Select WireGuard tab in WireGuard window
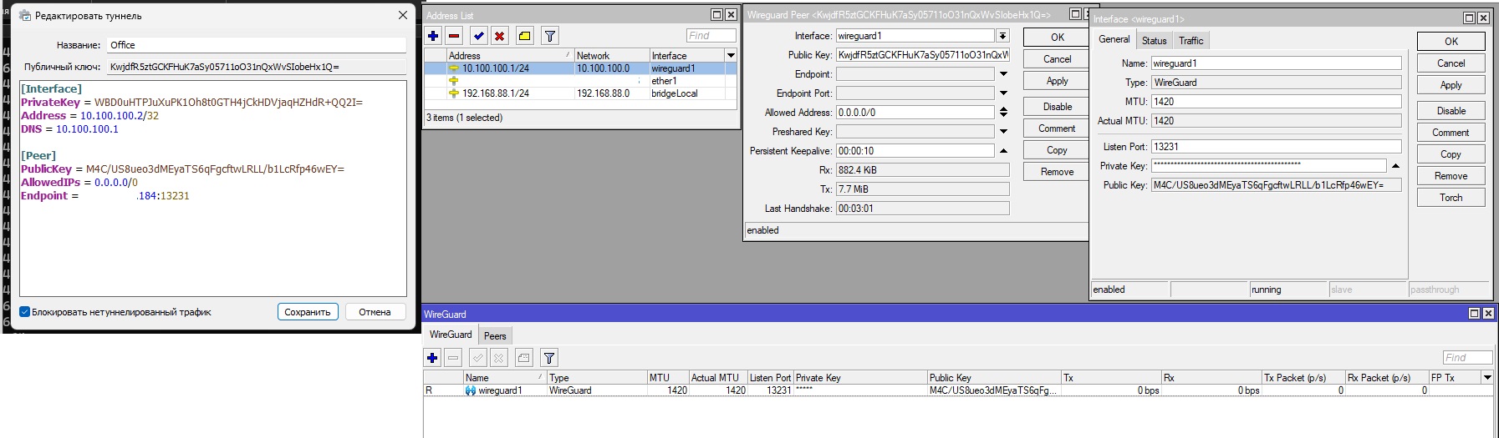 451,335
